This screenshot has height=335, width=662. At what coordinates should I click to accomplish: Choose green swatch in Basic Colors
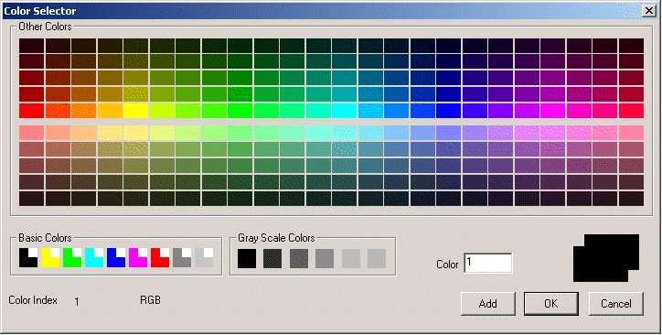[72, 258]
